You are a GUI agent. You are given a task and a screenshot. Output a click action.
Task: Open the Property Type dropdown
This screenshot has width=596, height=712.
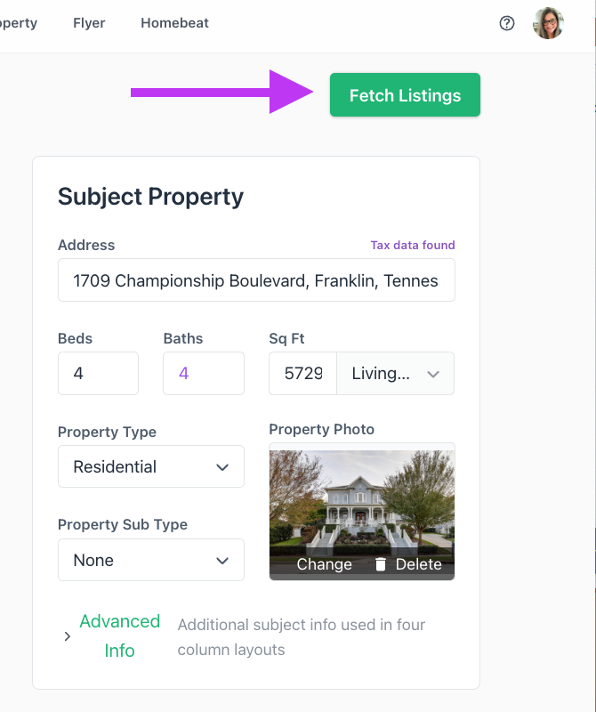click(151, 466)
